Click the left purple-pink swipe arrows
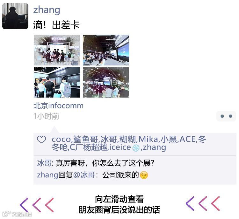The height and width of the screenshot is (219, 239). [x=37, y=205]
